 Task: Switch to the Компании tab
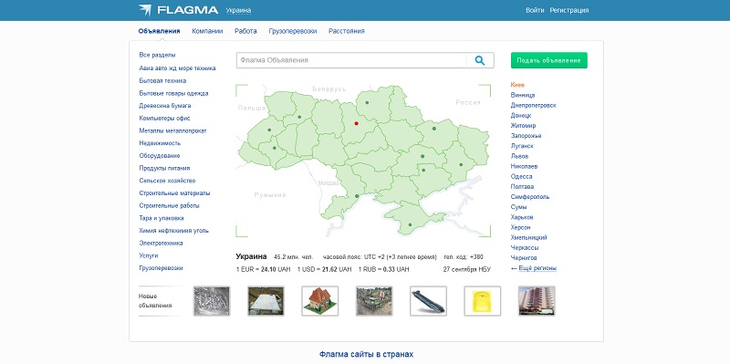[207, 31]
